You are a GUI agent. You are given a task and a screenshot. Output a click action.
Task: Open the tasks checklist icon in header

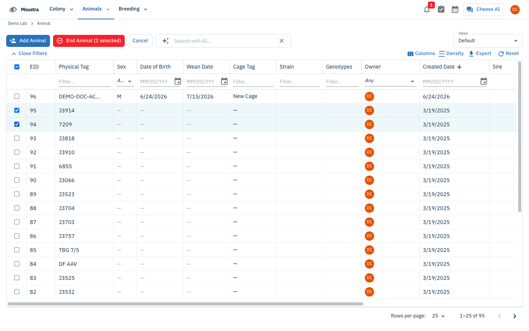tap(441, 9)
